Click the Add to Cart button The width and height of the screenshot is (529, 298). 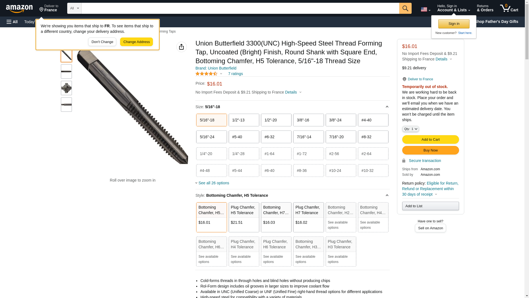tap(430, 139)
